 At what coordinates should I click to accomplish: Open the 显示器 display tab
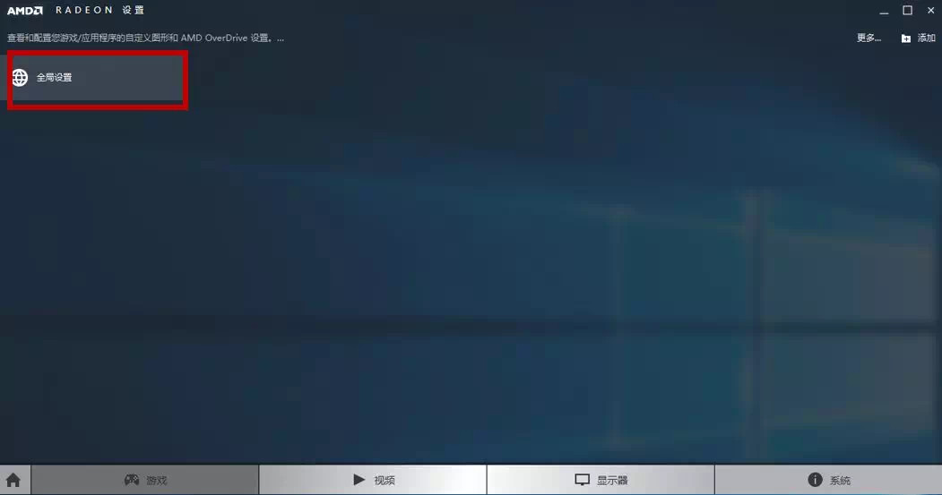tap(601, 480)
